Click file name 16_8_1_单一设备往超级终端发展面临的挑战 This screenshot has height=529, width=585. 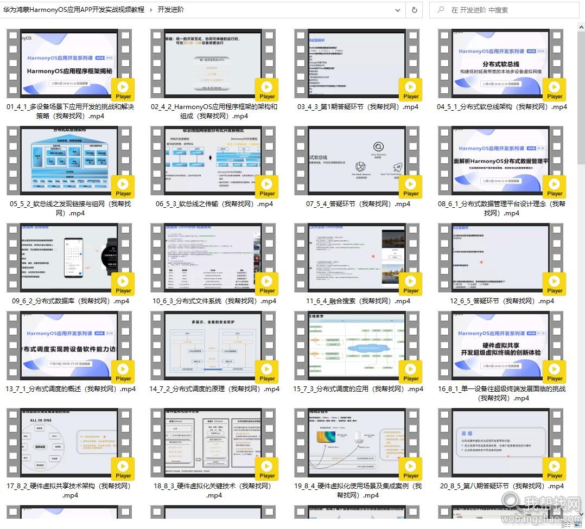point(502,393)
